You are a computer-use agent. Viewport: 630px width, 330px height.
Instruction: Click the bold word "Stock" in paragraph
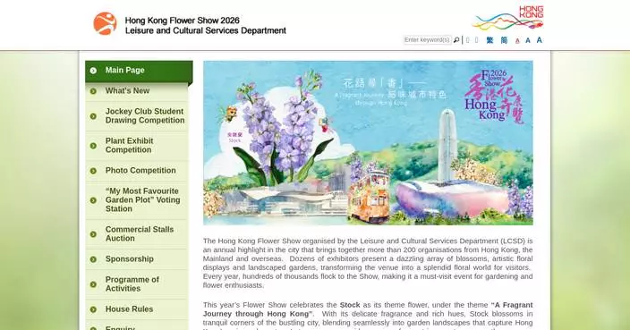pyautogui.click(x=350, y=305)
